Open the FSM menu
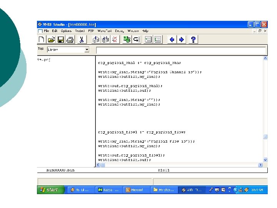 [91, 31]
